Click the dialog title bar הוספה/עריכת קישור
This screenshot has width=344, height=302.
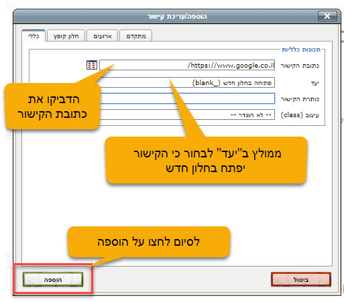[176, 16]
